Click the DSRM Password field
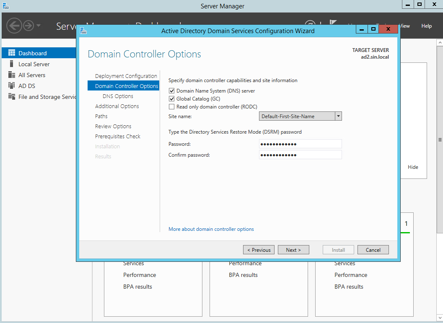443x323 pixels. click(301, 144)
